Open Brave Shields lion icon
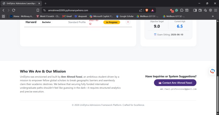Screen dimensions: 219x115 tap(147, 10)
